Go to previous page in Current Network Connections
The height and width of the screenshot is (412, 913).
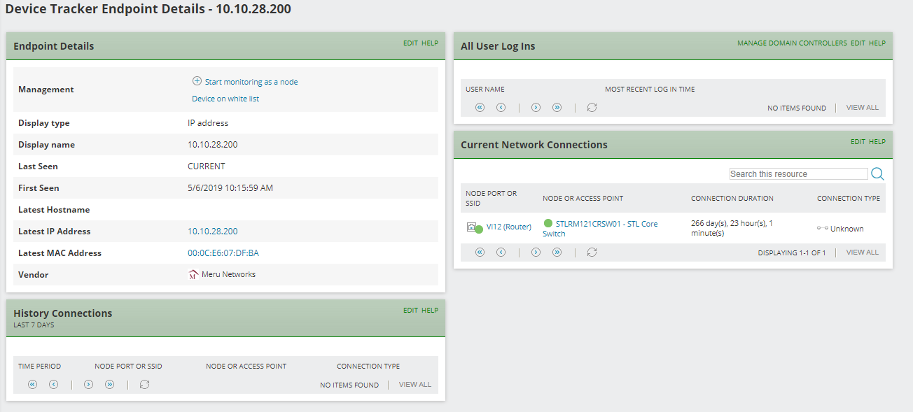[501, 253]
